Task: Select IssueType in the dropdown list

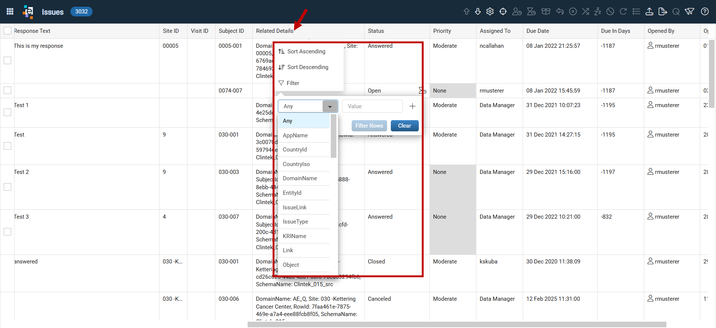Action: click(304, 222)
